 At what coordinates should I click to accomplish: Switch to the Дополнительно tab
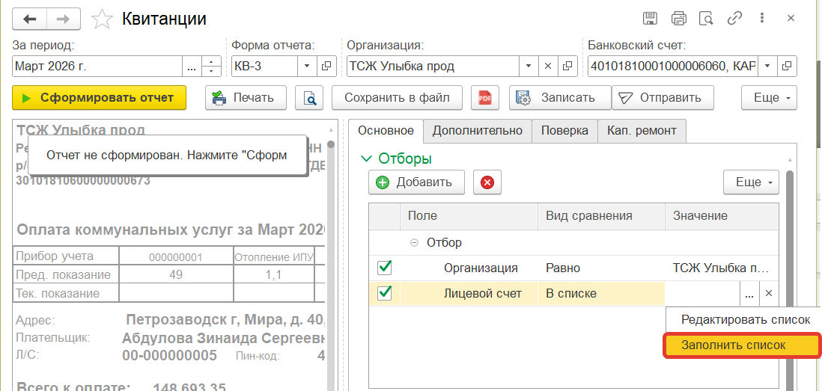[x=477, y=130]
